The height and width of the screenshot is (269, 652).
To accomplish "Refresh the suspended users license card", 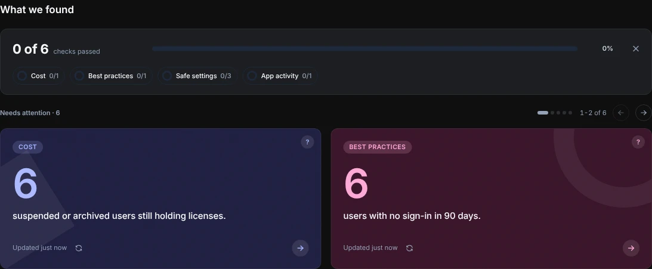I will click(x=79, y=248).
